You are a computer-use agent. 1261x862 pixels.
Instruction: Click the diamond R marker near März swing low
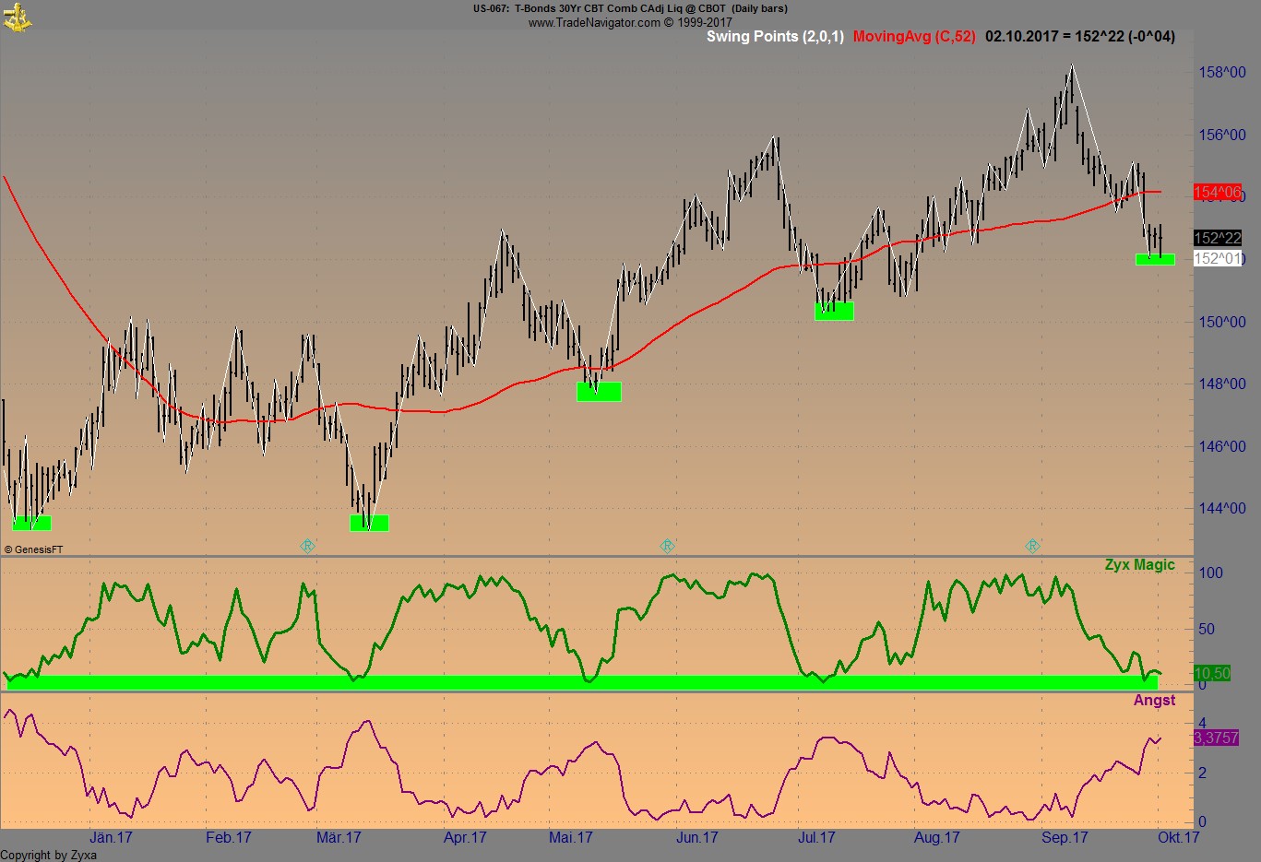[307, 546]
